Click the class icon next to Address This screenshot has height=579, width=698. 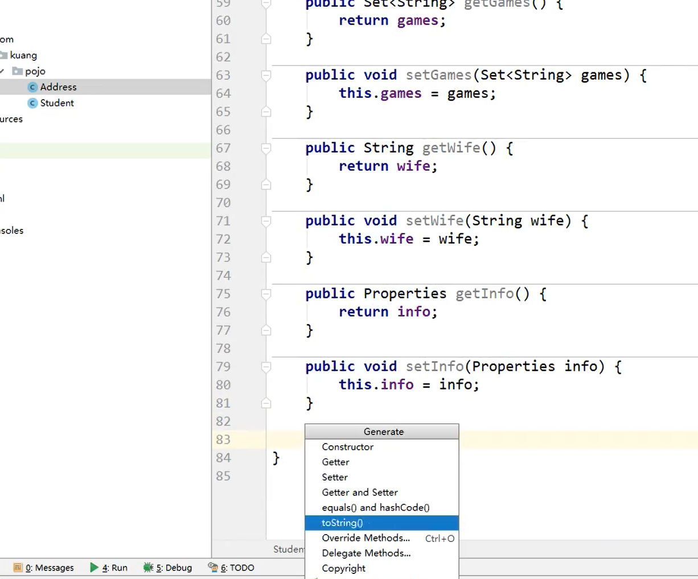coord(32,87)
